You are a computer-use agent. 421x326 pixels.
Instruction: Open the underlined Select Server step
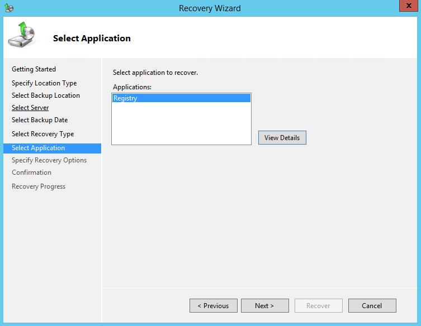(x=30, y=108)
